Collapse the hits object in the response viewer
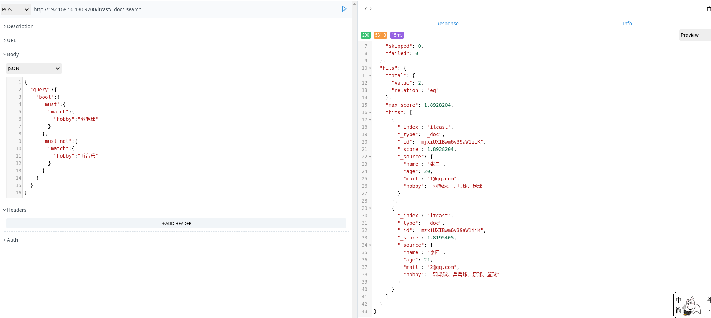 pyautogui.click(x=370, y=68)
